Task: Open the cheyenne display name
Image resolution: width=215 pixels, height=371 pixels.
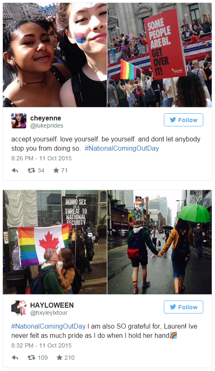Action: coord(46,118)
